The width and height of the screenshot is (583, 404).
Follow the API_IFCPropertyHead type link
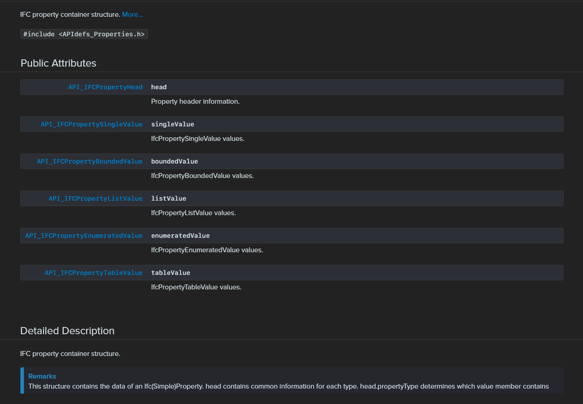[x=105, y=87]
